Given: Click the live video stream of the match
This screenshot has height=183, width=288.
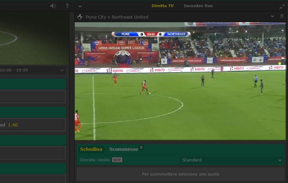Looking at the screenshot, I should [x=180, y=81].
